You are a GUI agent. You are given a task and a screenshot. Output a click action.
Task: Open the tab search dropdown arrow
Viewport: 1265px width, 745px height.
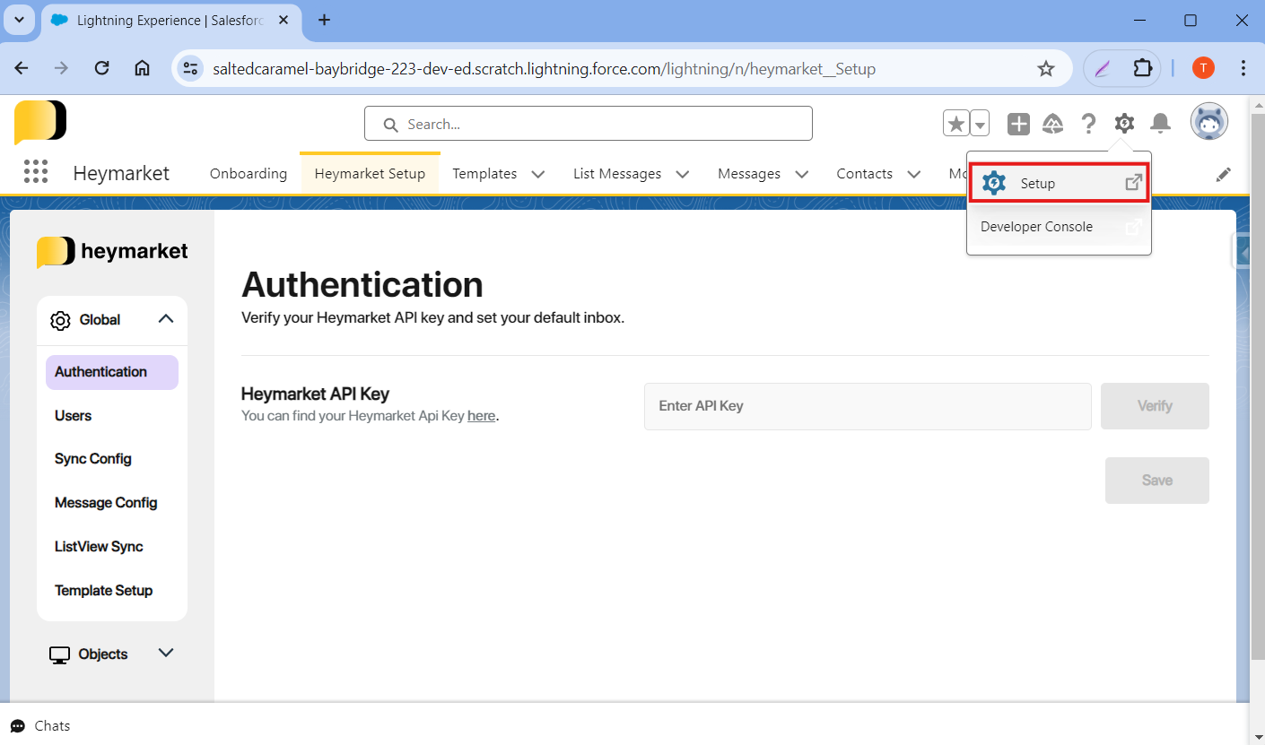(x=19, y=20)
